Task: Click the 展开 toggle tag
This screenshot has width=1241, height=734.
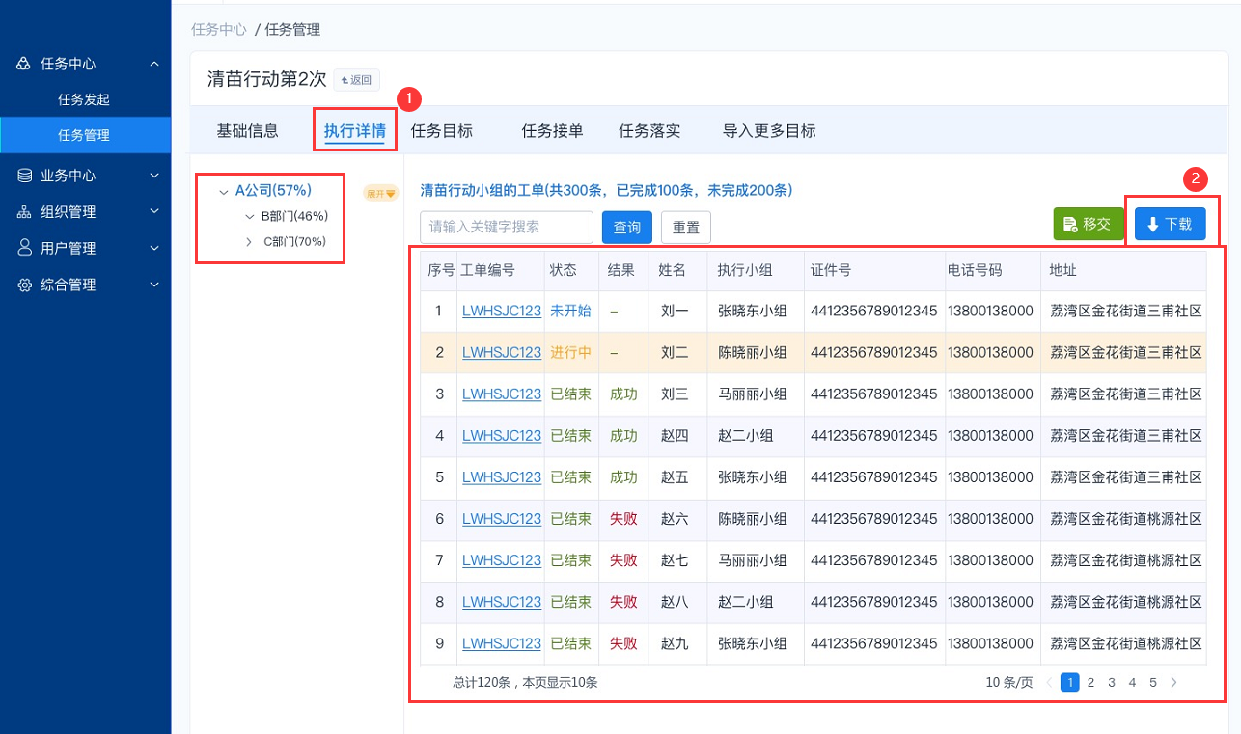Action: 380,193
